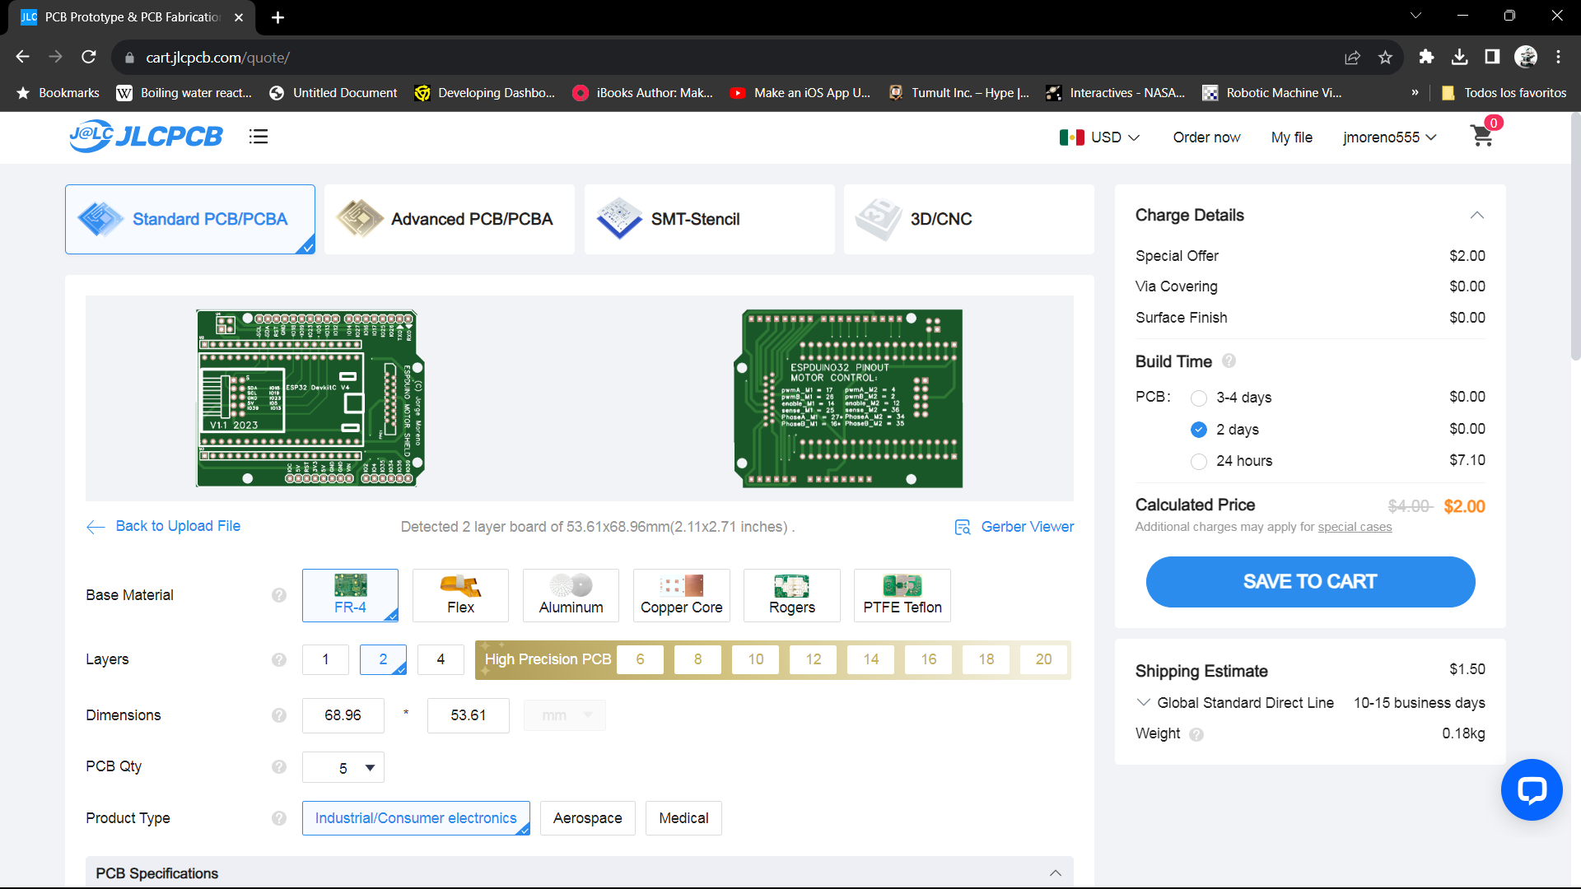Click the Weight help icon
1581x889 pixels.
[x=1196, y=734]
